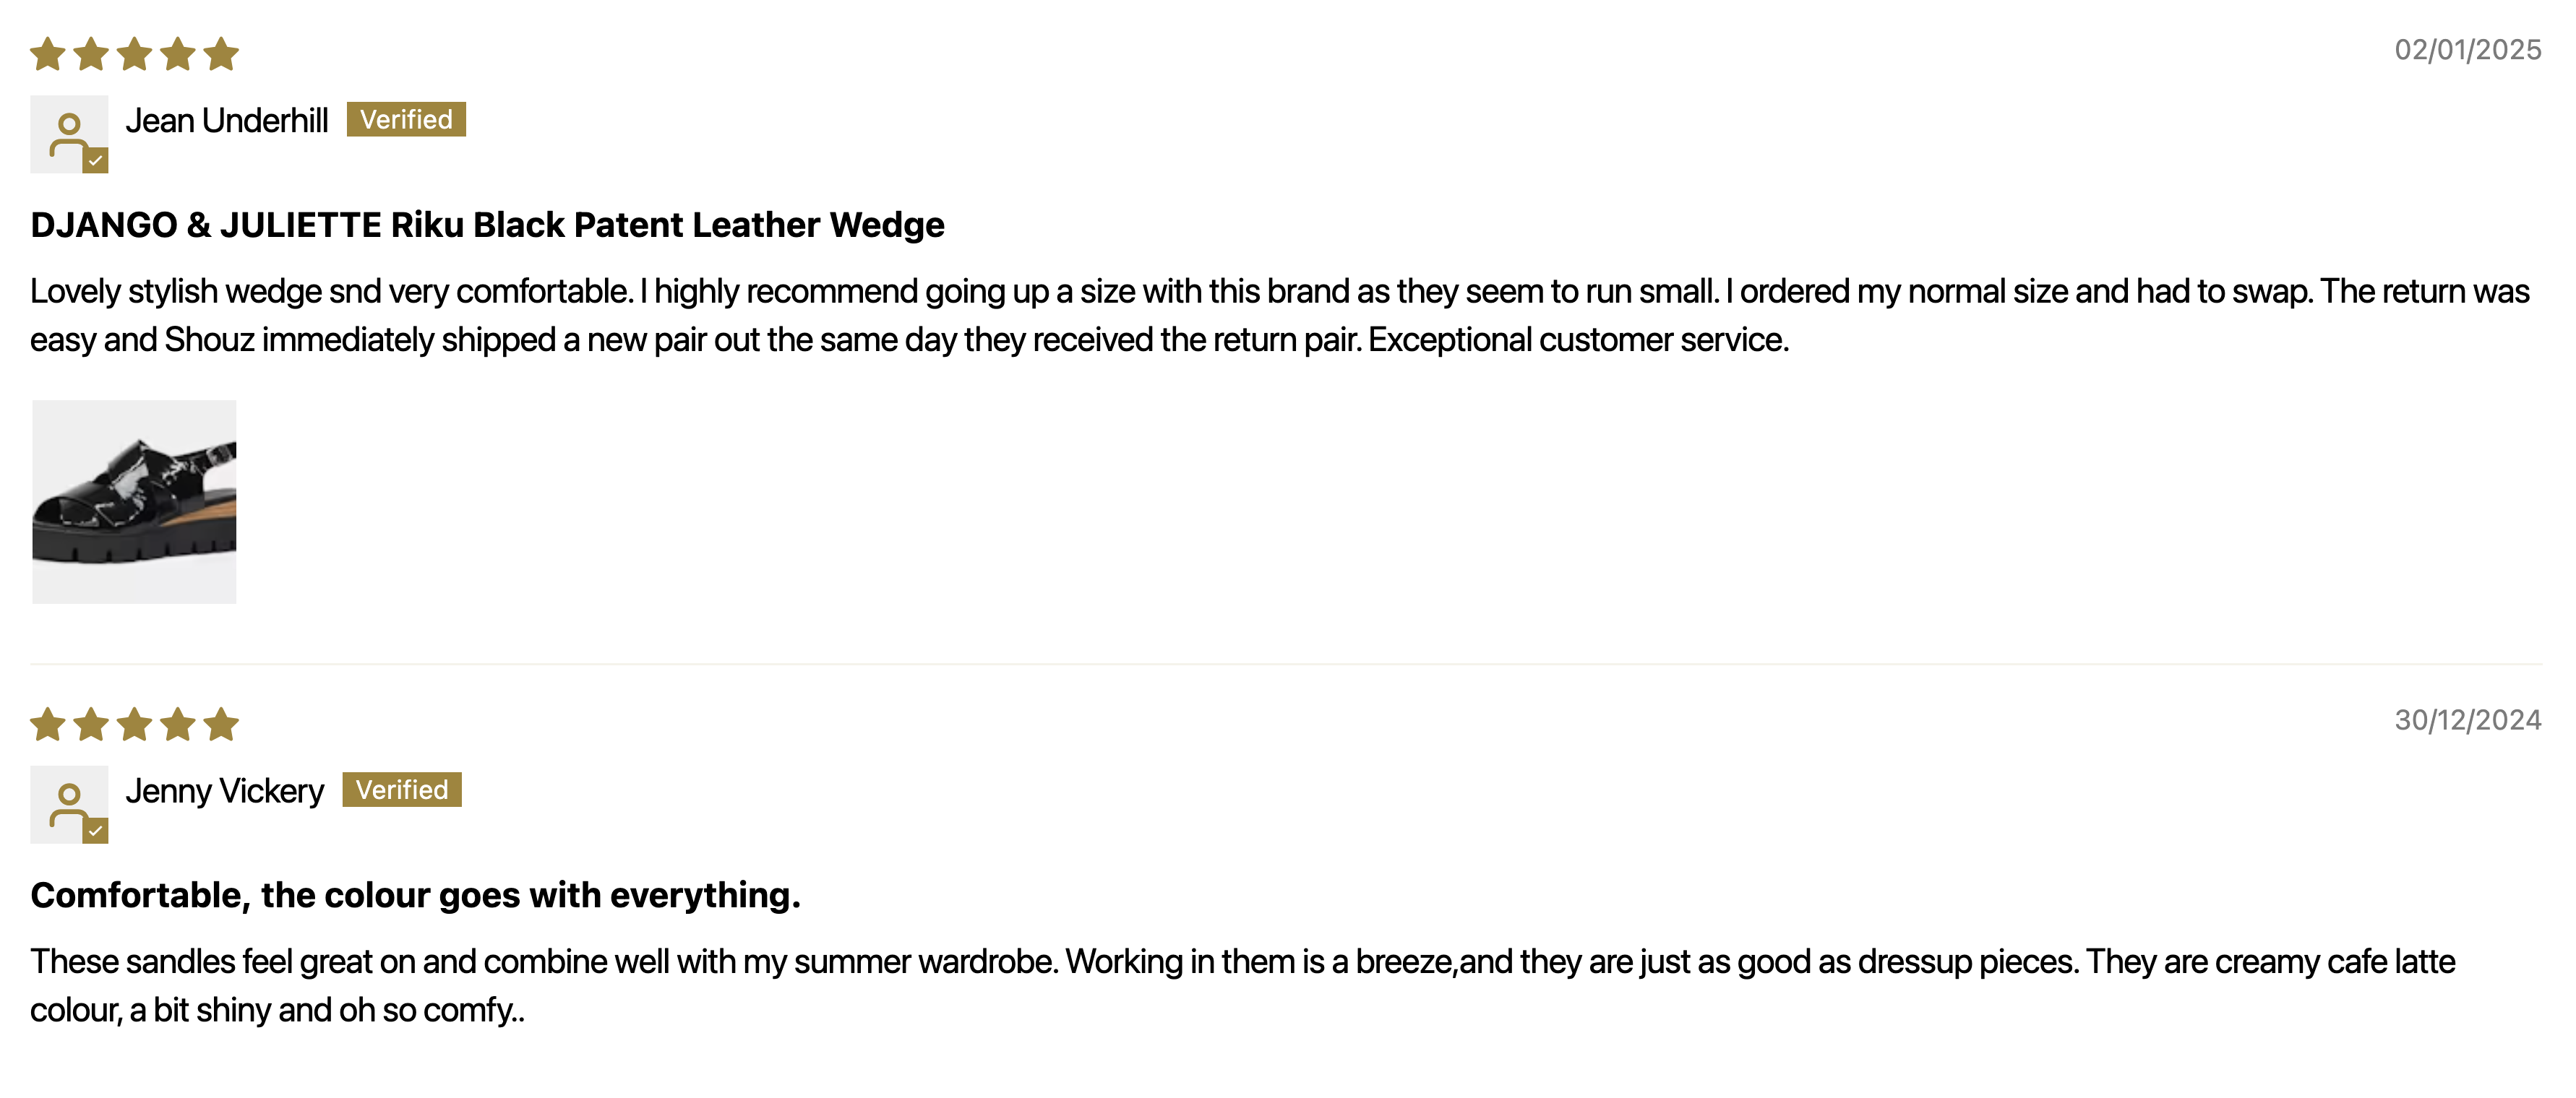Click Jenny Vickery's review body text

click(x=1243, y=986)
